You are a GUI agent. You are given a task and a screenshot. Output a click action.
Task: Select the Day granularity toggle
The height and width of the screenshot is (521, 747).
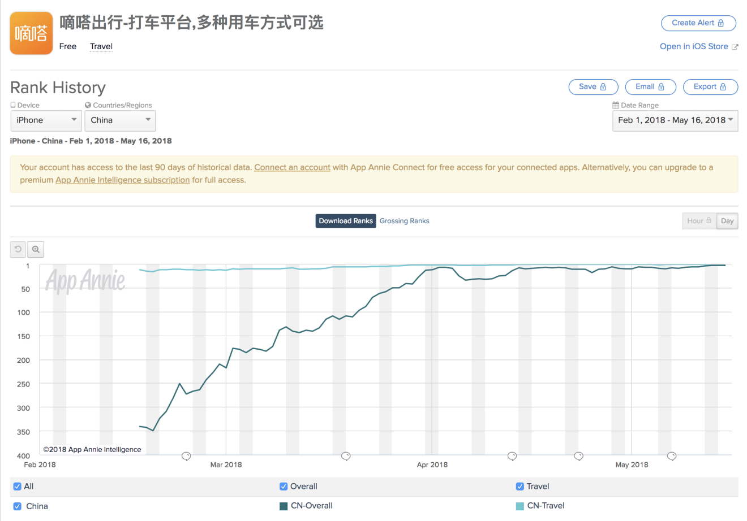pos(727,221)
